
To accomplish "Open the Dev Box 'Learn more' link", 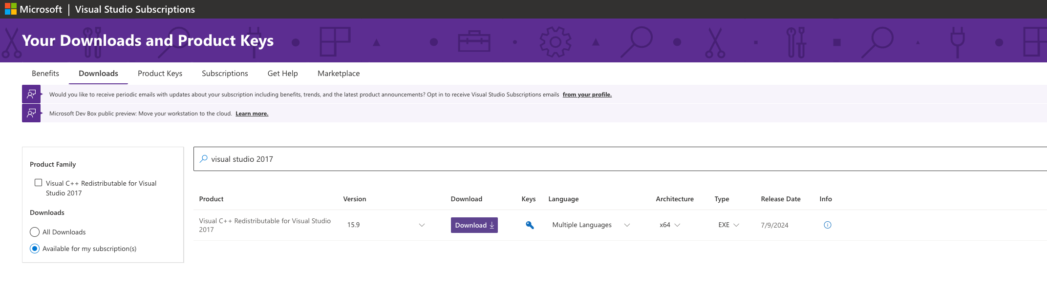I will pyautogui.click(x=252, y=114).
